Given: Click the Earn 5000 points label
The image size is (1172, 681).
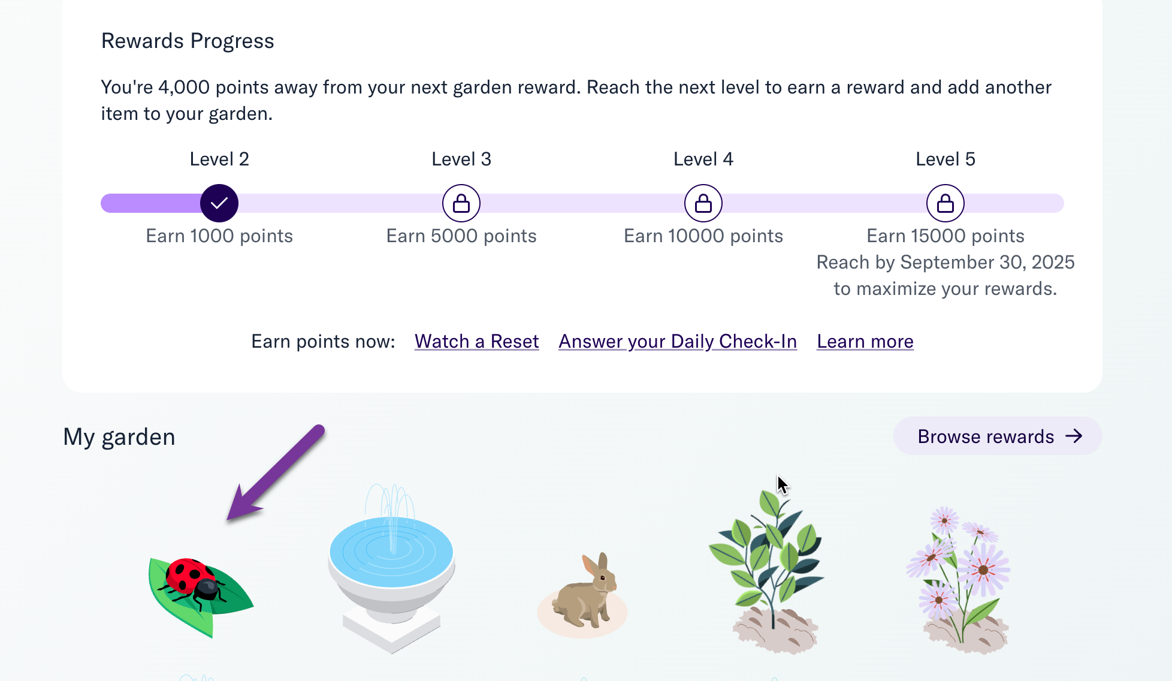Looking at the screenshot, I should click(461, 236).
